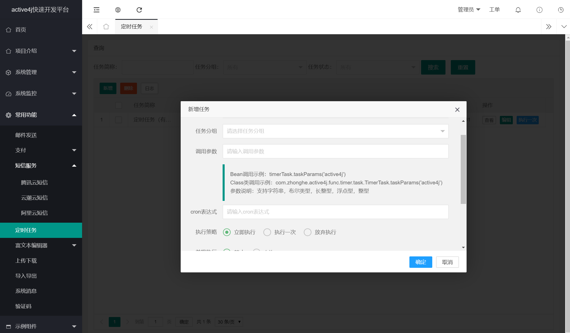Open the globe website icon

pyautogui.click(x=118, y=10)
